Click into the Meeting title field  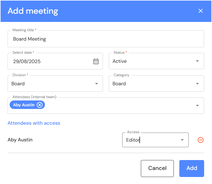coord(105,39)
